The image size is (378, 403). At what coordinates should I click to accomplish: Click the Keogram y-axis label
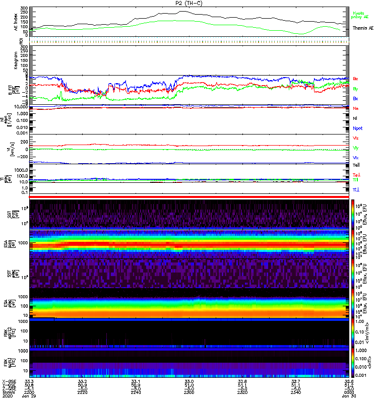coord(16,60)
